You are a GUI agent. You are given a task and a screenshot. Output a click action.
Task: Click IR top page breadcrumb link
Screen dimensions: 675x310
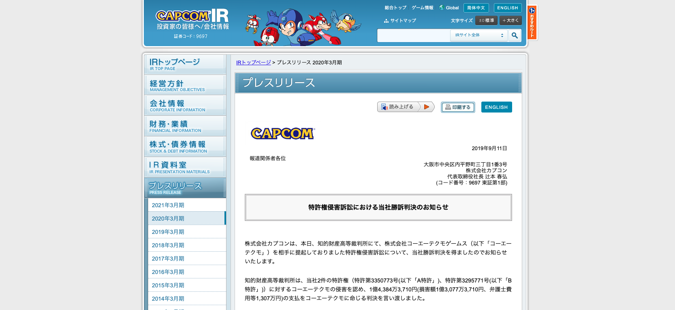(x=254, y=63)
